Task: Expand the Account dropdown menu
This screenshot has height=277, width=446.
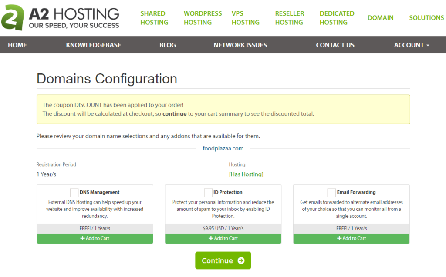Action: 412,45
